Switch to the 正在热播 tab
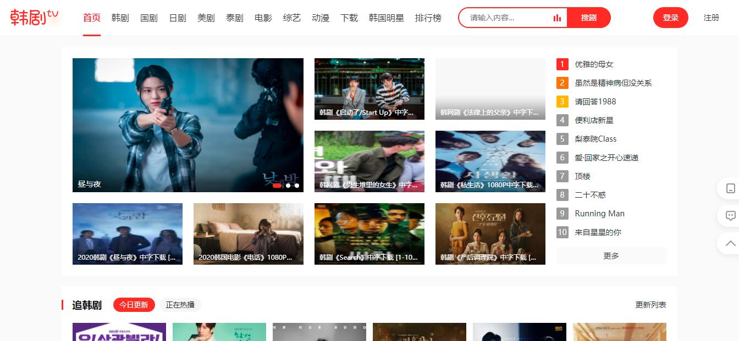 coord(180,305)
